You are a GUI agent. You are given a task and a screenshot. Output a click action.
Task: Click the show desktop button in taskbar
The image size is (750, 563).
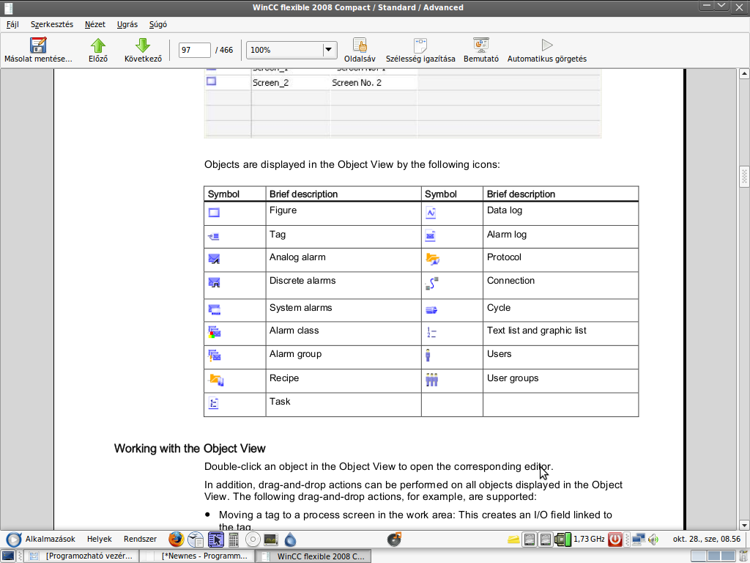tap(8, 556)
